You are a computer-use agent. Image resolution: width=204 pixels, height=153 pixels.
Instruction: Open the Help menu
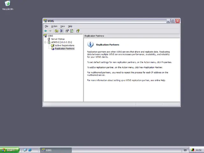click(70, 26)
